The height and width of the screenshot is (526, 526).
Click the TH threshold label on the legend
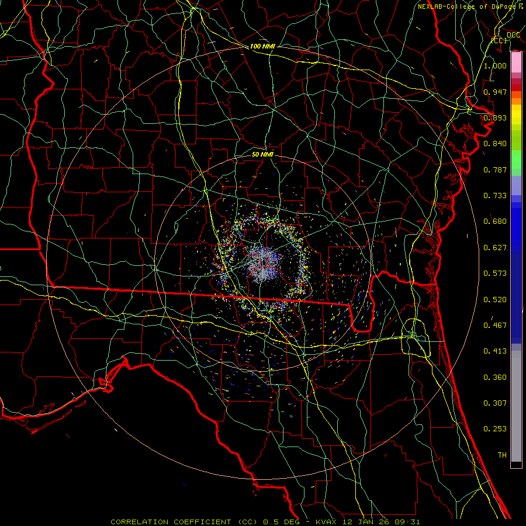[x=501, y=455]
